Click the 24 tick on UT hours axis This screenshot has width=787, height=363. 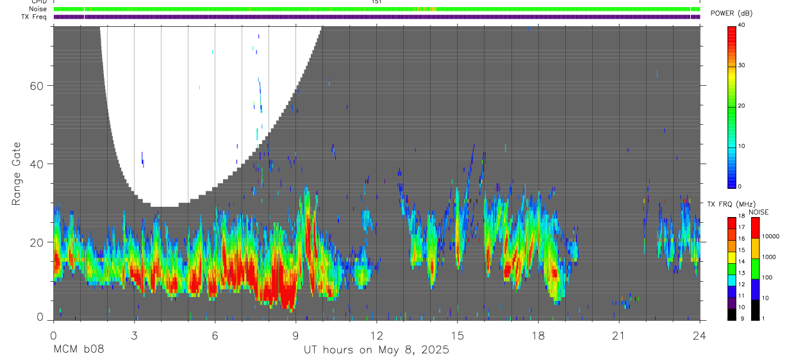pyautogui.click(x=700, y=335)
